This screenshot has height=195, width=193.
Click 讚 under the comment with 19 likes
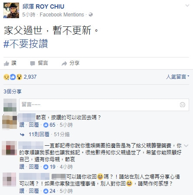click(x=22, y=167)
